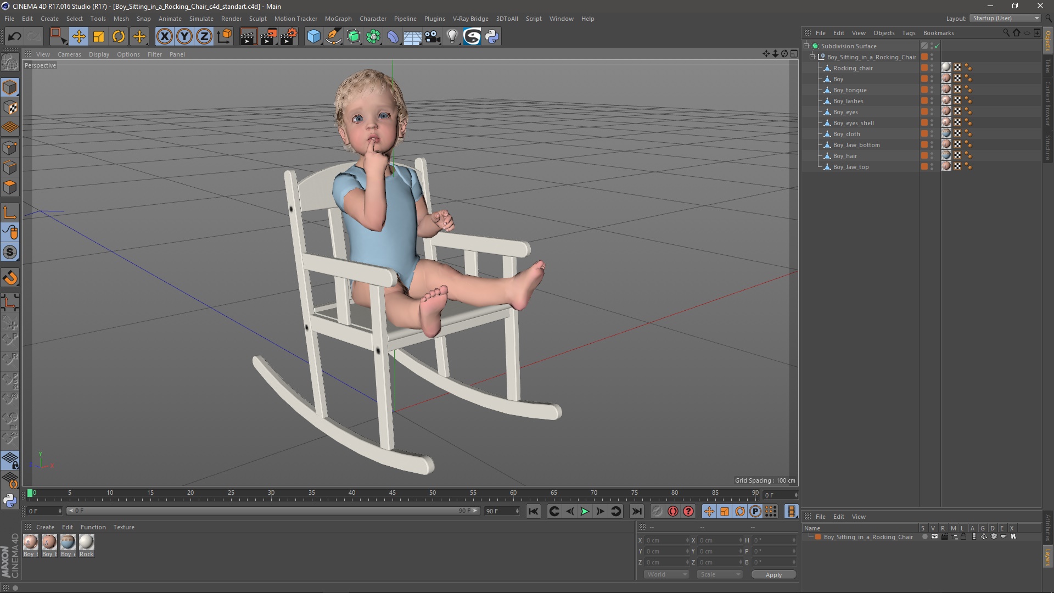Image resolution: width=1054 pixels, height=593 pixels.
Task: Click the Play button on timeline
Action: 584,511
